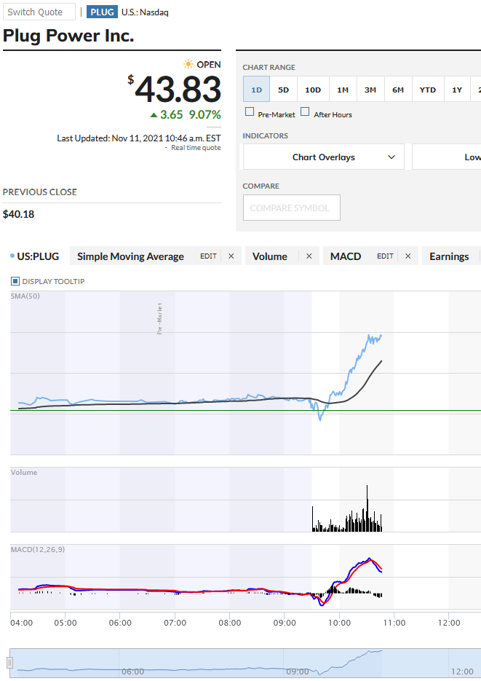
Task: Click the Switch Quote field
Action: click(x=39, y=12)
